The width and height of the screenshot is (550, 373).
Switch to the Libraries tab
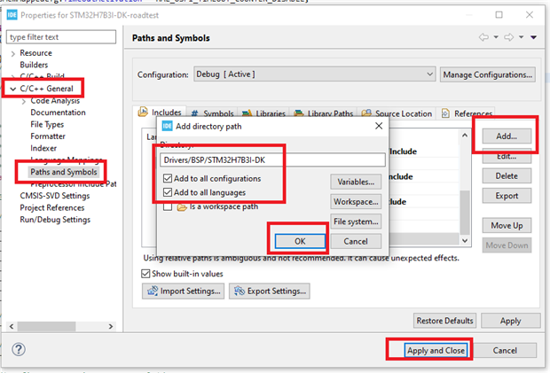point(263,113)
